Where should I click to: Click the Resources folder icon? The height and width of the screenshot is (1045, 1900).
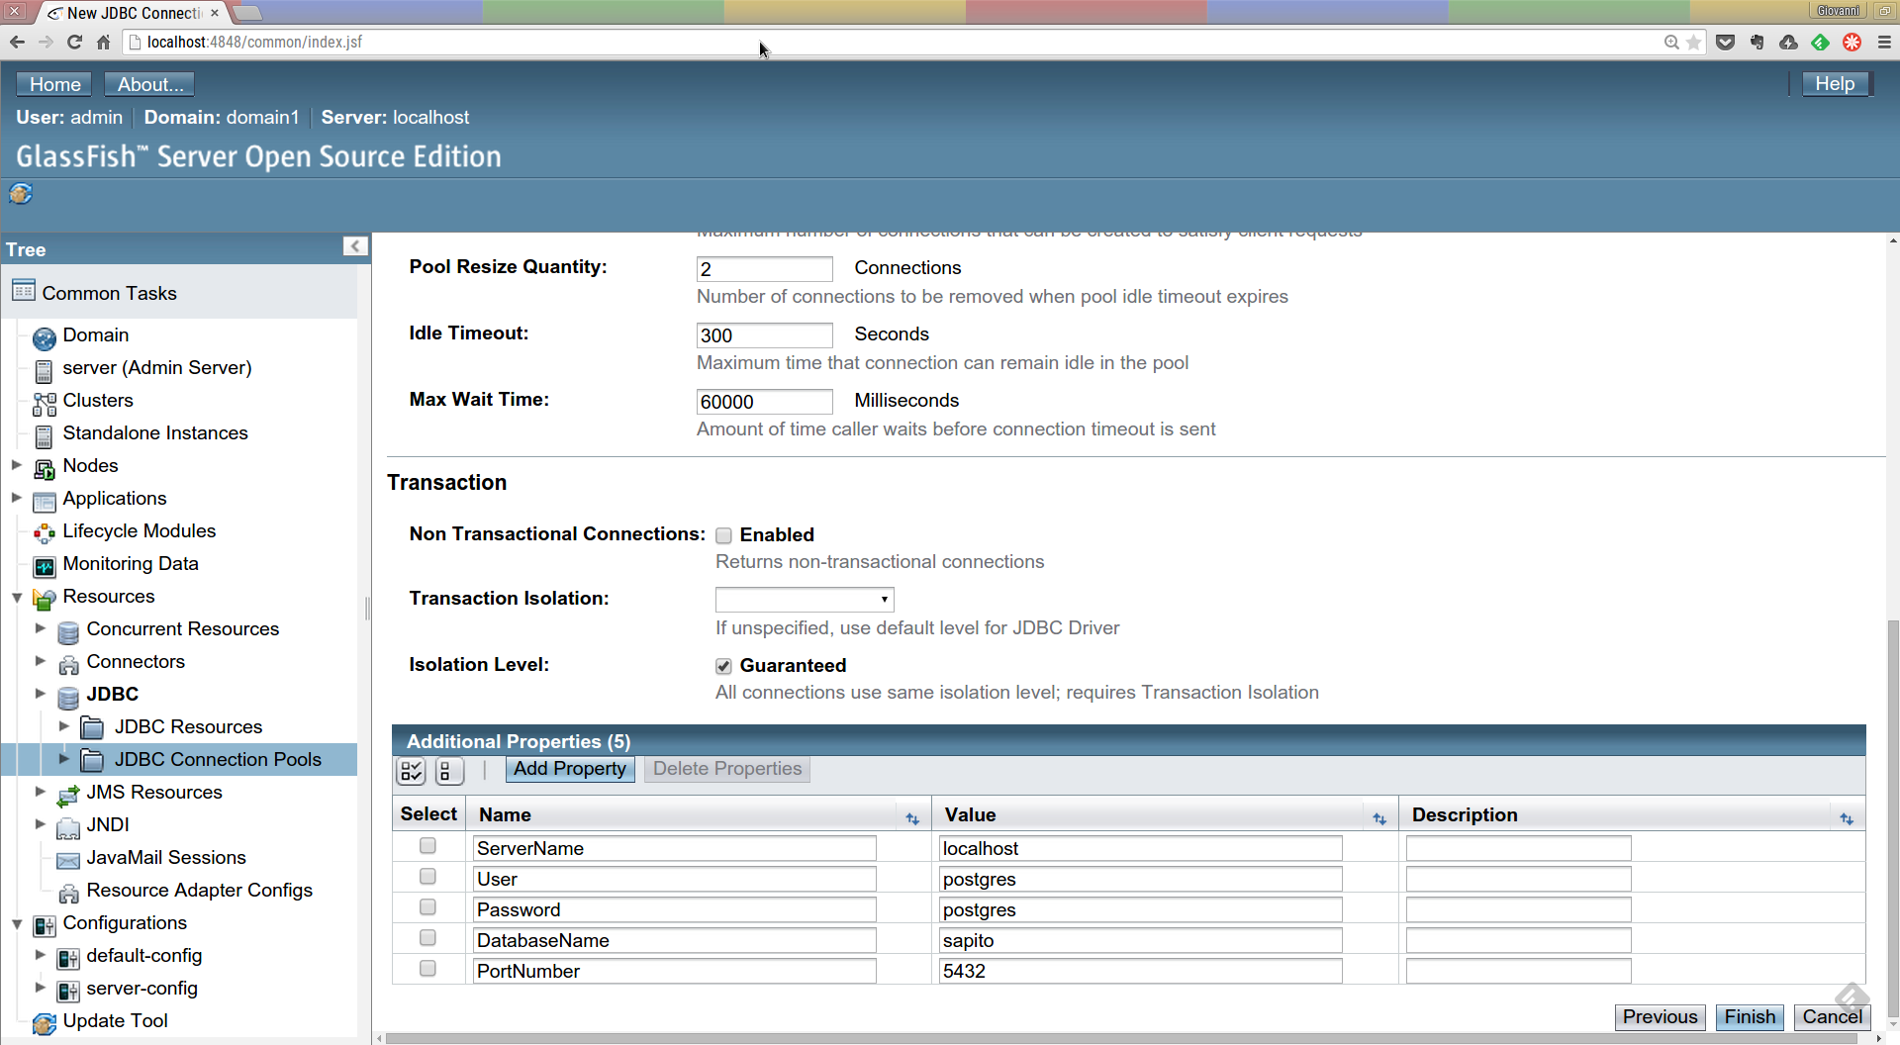point(45,600)
